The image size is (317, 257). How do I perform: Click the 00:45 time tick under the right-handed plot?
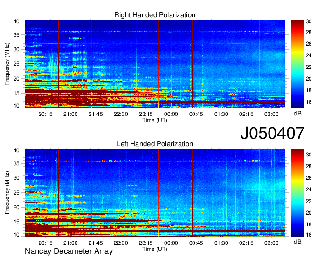click(x=196, y=114)
